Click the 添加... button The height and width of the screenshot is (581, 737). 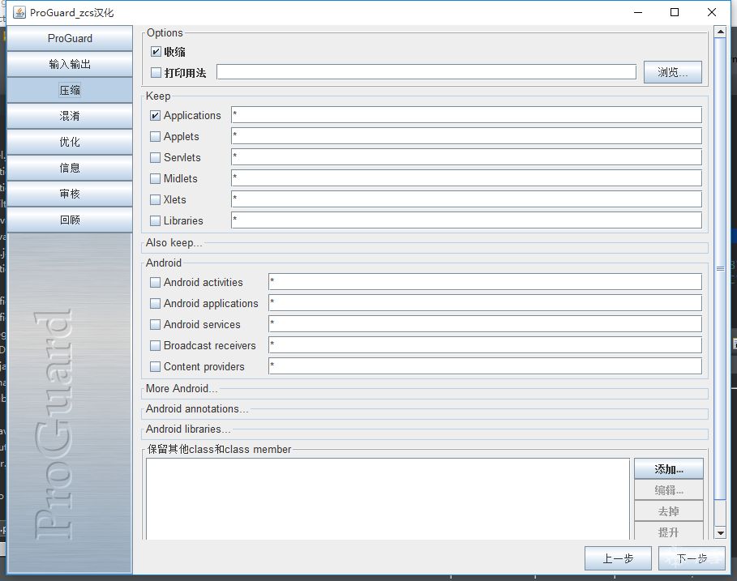[x=669, y=469]
